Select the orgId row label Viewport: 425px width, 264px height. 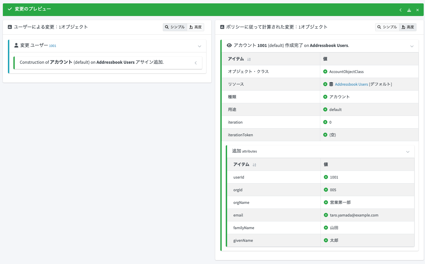click(x=238, y=190)
